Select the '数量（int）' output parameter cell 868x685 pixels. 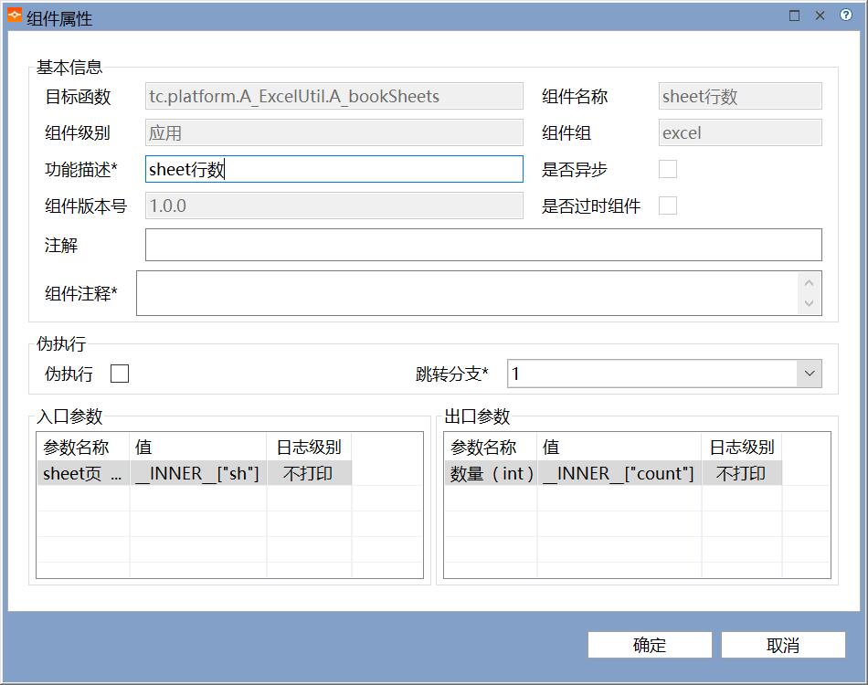click(491, 473)
